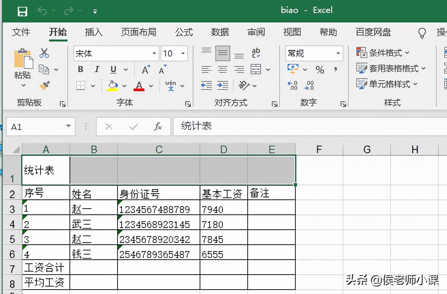Screen dimensions: 447x294
Task: Open Insert Function with the fx icon
Action: pyautogui.click(x=158, y=127)
